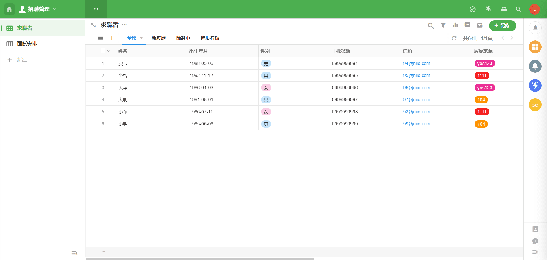Open the inbox tray icon in toolbar
Image resolution: width=547 pixels, height=260 pixels.
480,25
